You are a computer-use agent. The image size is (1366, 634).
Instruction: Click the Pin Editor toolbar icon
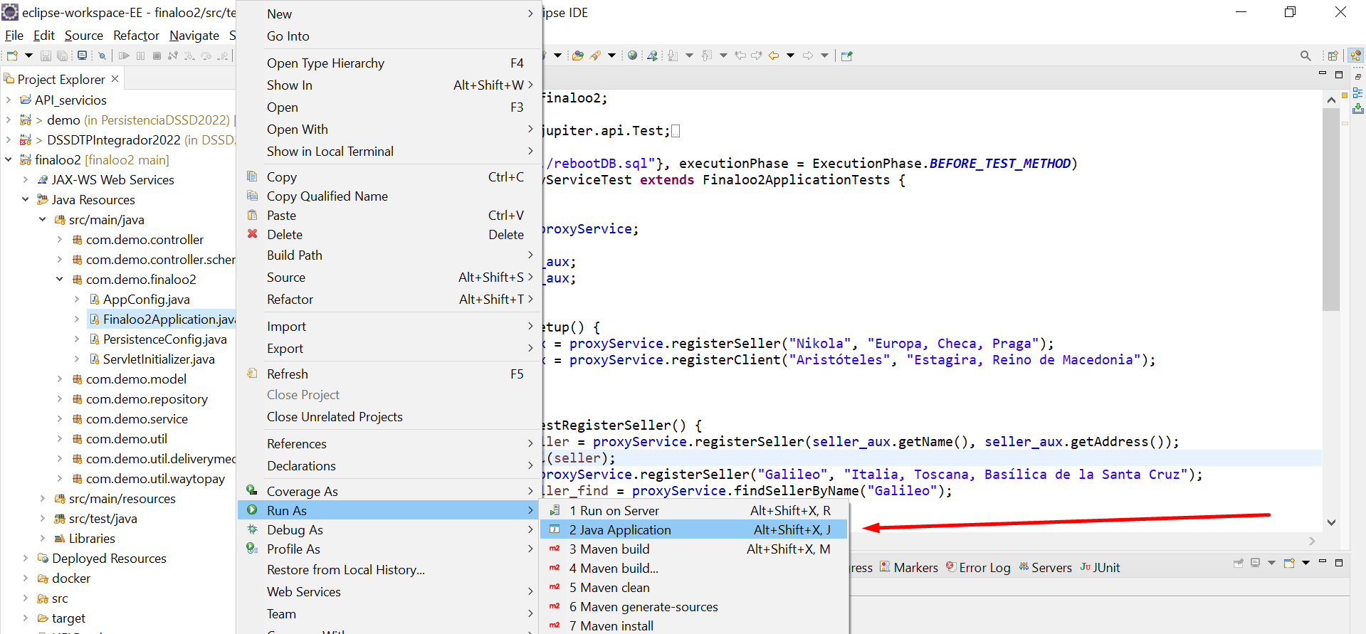pyautogui.click(x=846, y=56)
